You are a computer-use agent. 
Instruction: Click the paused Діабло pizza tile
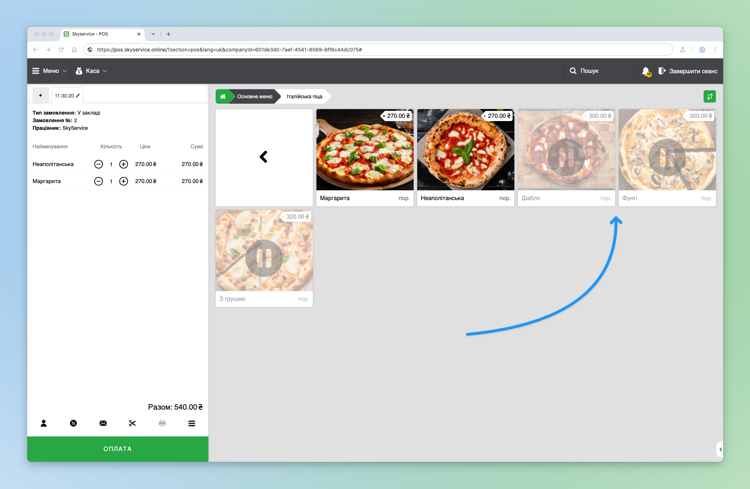point(566,157)
